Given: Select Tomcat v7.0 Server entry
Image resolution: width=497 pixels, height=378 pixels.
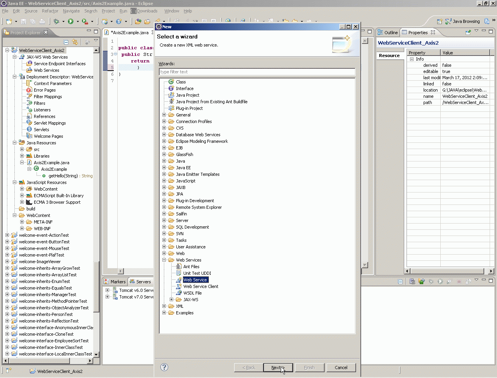Looking at the screenshot, I should click(133, 297).
